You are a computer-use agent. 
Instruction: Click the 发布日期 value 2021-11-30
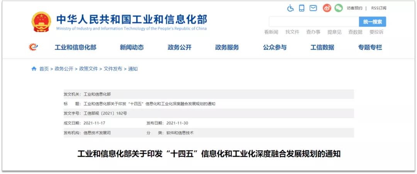coord(177,123)
